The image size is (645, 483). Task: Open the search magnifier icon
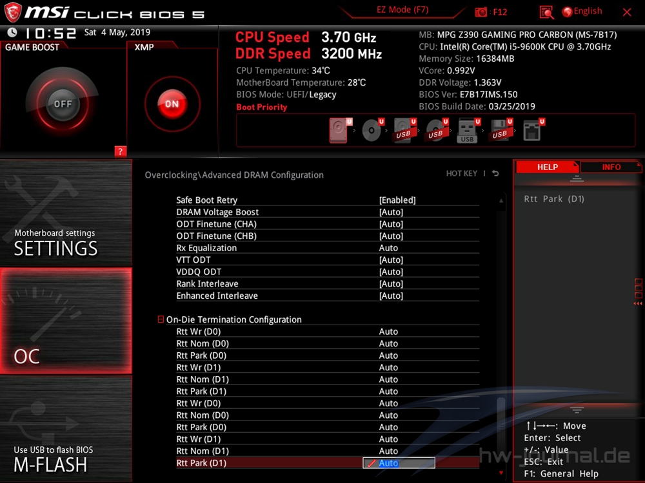pos(546,12)
